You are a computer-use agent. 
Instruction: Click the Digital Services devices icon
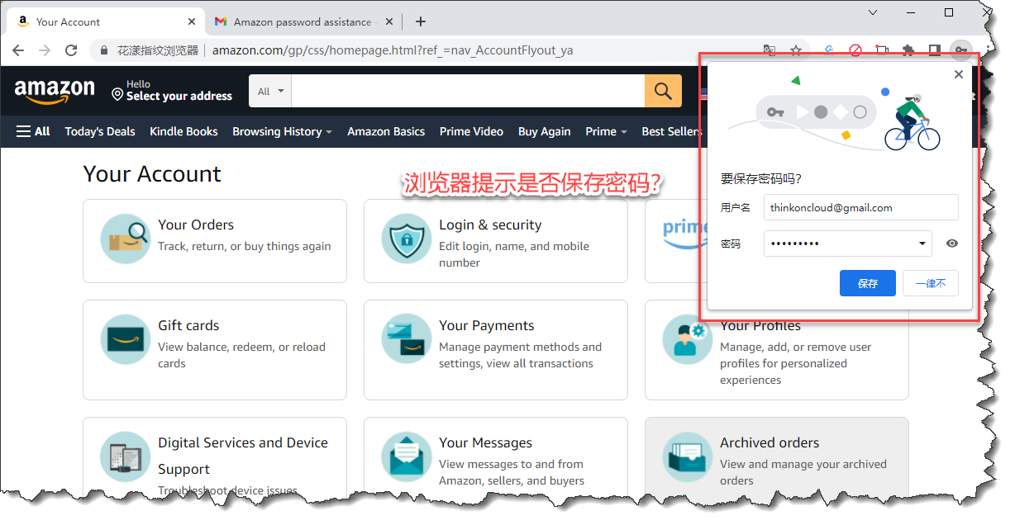point(126,456)
